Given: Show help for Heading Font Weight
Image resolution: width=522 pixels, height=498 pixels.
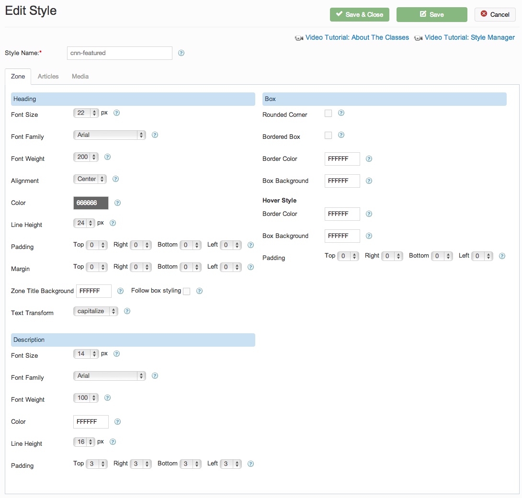Looking at the screenshot, I should (107, 157).
